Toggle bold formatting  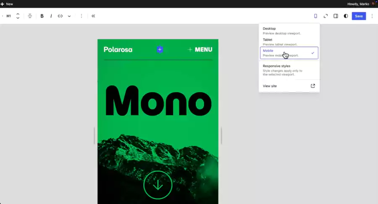tap(42, 16)
